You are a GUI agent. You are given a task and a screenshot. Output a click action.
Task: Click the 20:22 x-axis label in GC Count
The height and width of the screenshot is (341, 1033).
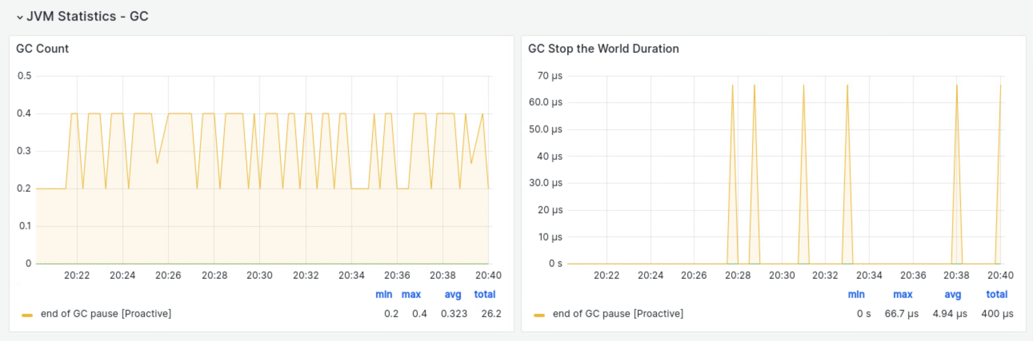77,275
